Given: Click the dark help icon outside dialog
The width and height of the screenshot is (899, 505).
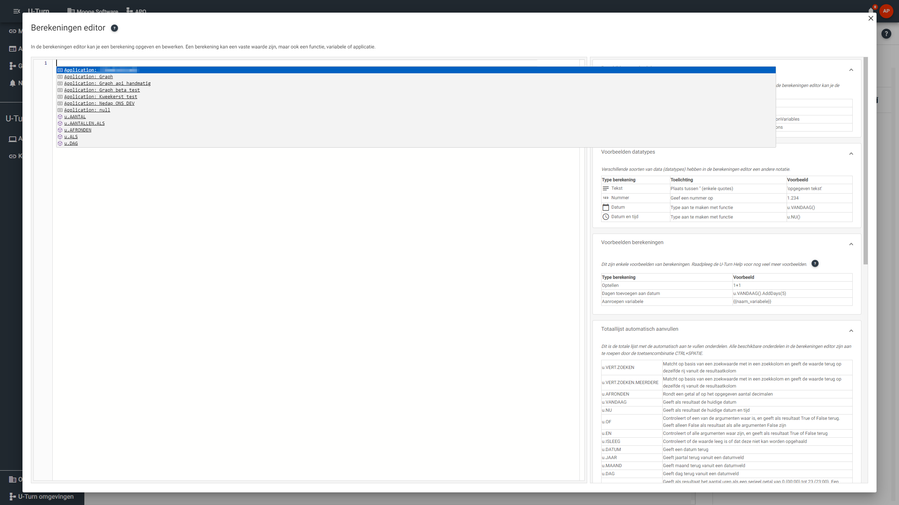Looking at the screenshot, I should [886, 34].
